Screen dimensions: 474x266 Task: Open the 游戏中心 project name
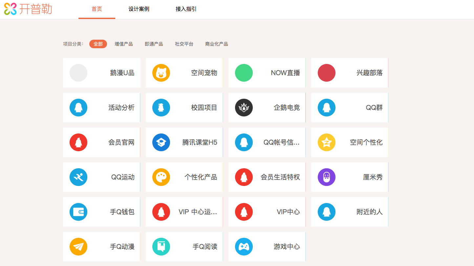click(x=287, y=247)
